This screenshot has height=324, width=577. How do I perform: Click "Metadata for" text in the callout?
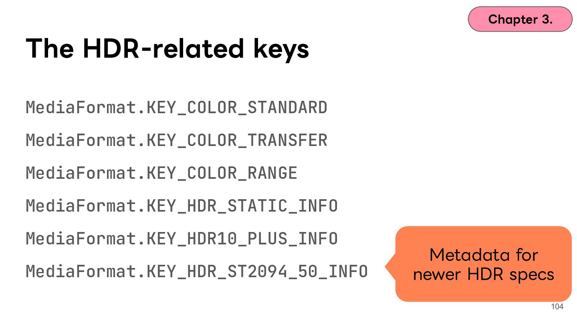coord(484,255)
